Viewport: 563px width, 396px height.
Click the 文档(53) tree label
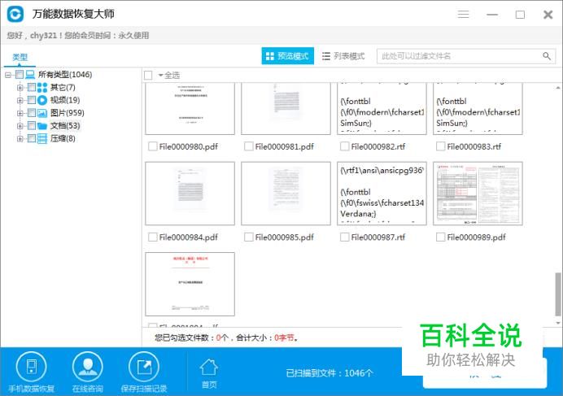[x=65, y=126]
